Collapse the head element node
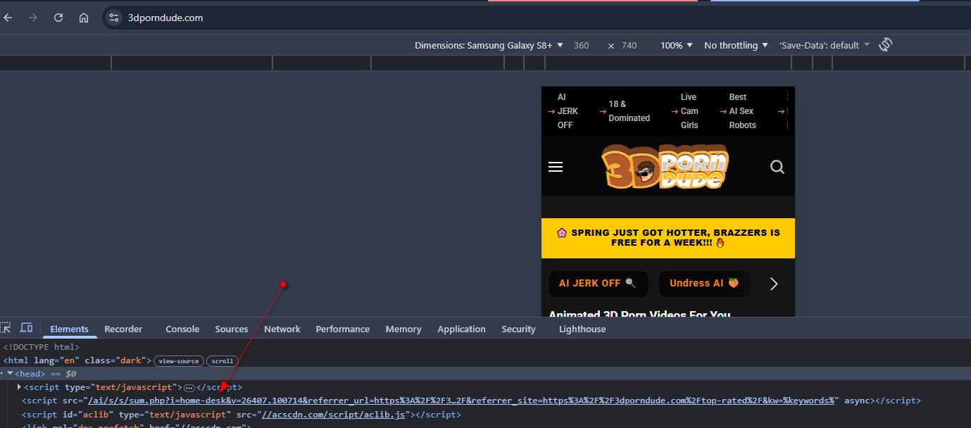Image resolution: width=971 pixels, height=428 pixels. (10, 373)
